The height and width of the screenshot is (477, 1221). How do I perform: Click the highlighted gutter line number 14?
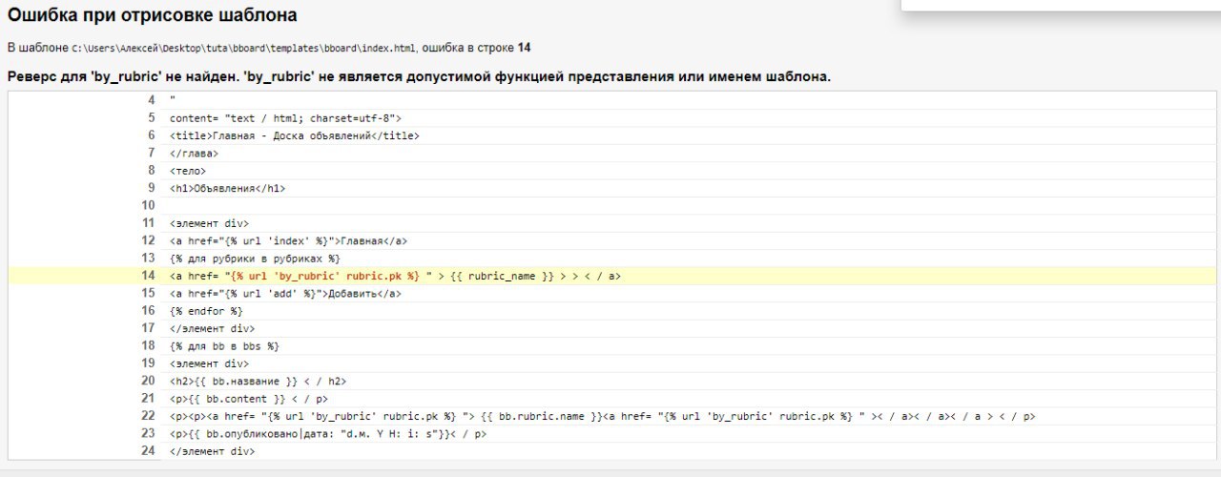pyautogui.click(x=148, y=276)
